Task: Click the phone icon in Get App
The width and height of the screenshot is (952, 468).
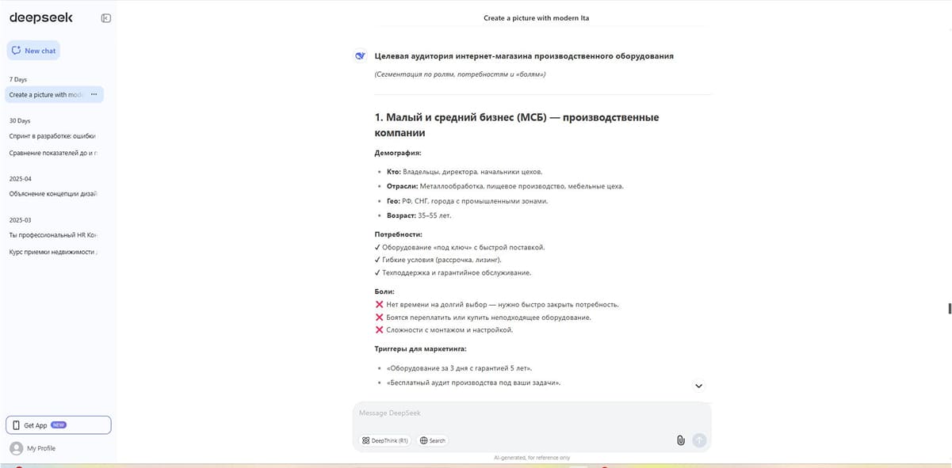Action: tap(17, 425)
